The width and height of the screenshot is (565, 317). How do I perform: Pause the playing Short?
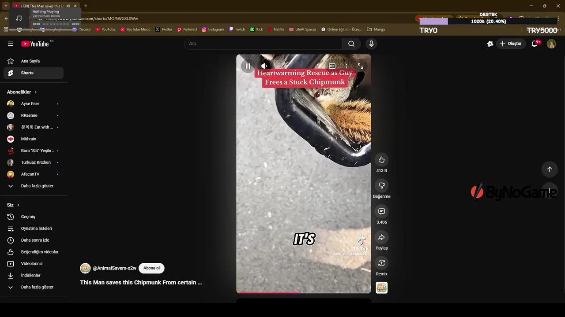(248, 66)
